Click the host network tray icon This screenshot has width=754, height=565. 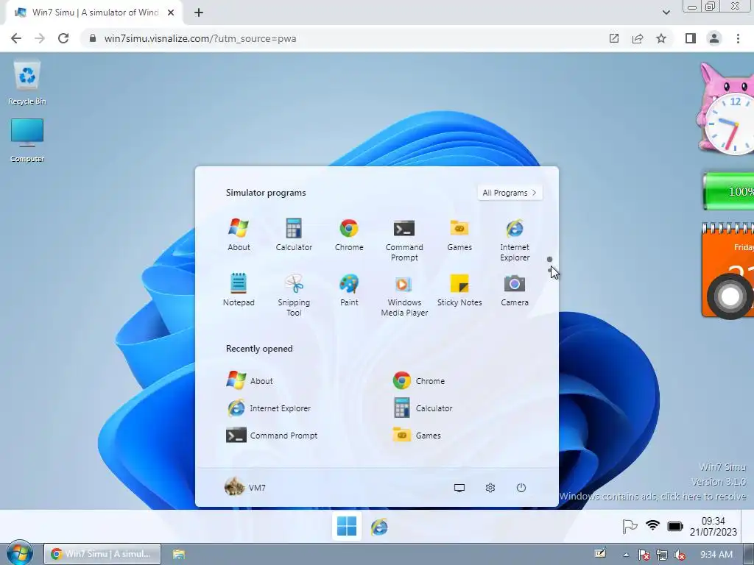[x=662, y=555]
